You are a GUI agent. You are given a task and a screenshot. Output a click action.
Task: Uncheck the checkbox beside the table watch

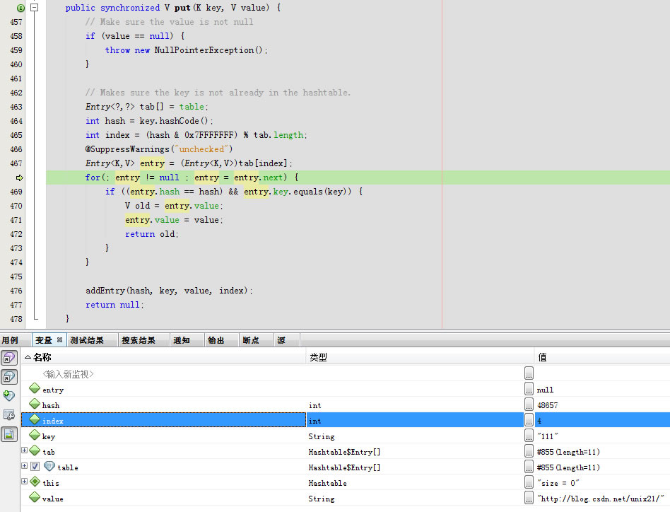[x=35, y=466]
